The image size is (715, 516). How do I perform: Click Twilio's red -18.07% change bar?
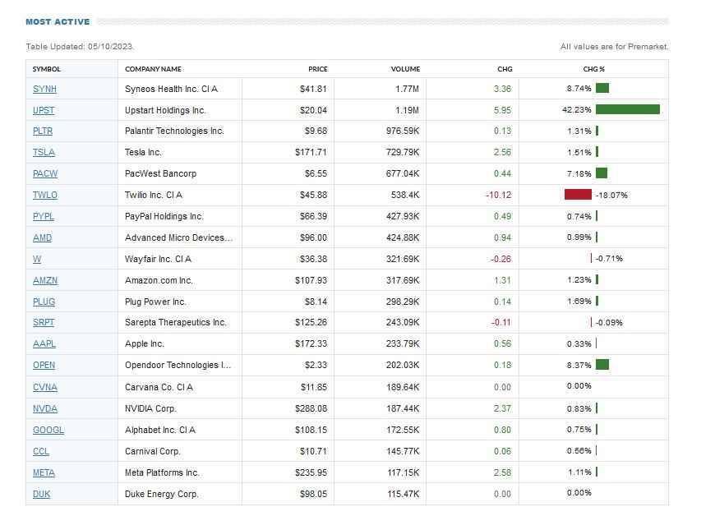pyautogui.click(x=578, y=196)
